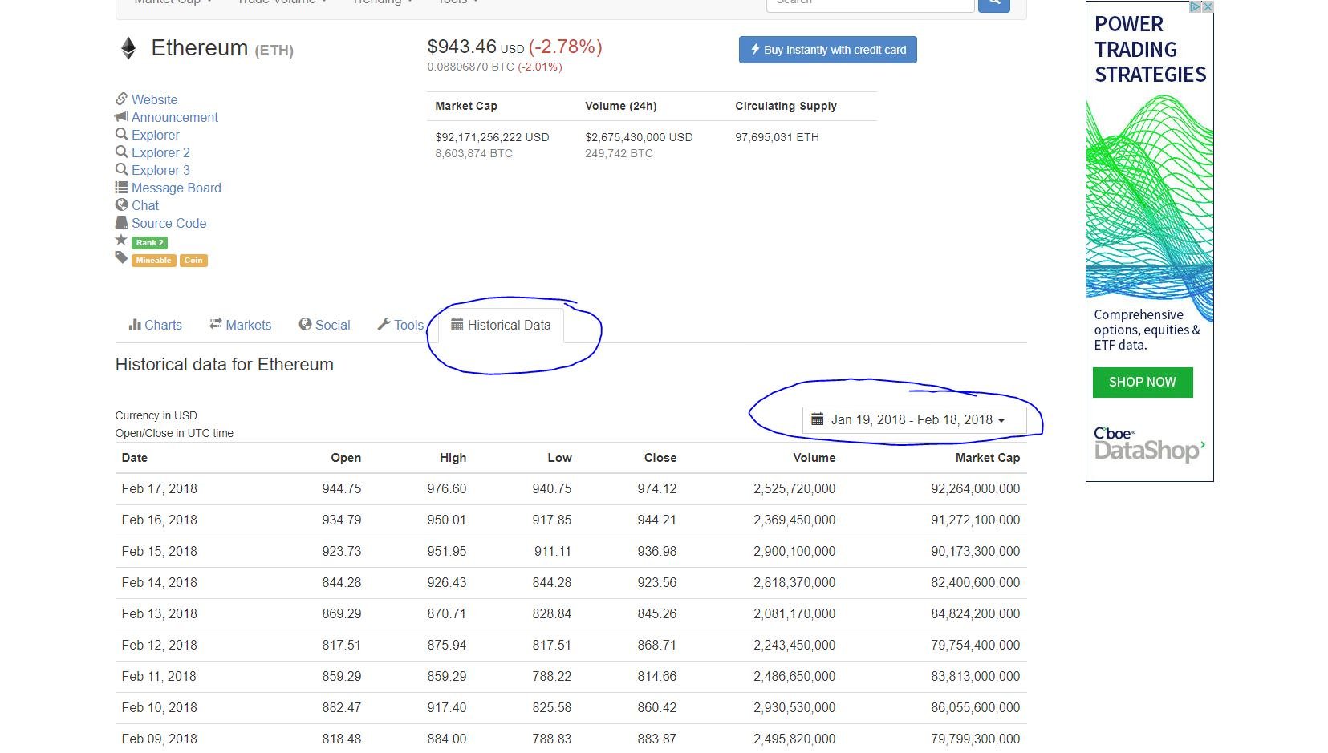Click the Feb 09, 2018 date cell
Viewport: 1328px width, 753px height.
[160, 739]
